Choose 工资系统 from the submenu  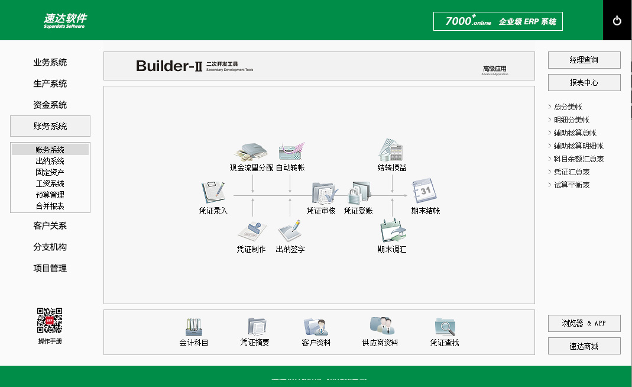point(50,183)
